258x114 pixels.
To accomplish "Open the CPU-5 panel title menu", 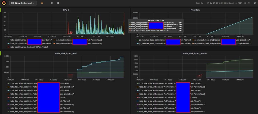I will tap(66, 10).
